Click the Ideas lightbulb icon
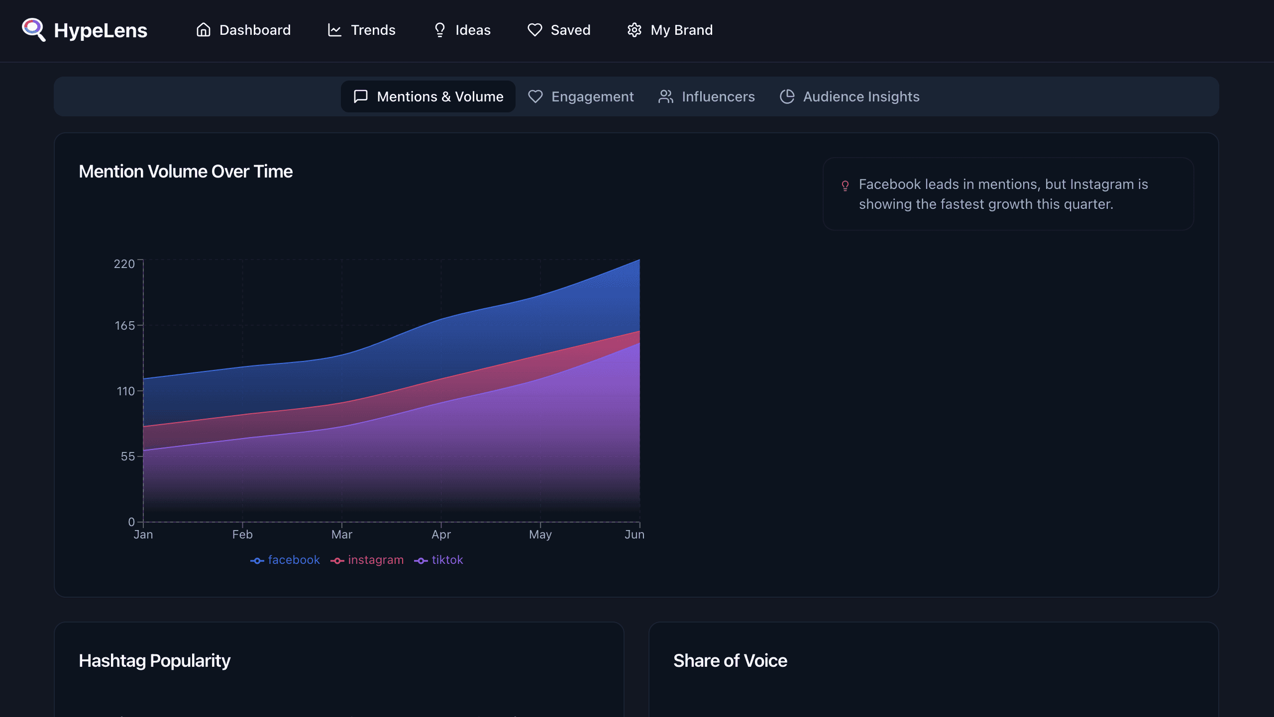The width and height of the screenshot is (1274, 717). [x=439, y=30]
